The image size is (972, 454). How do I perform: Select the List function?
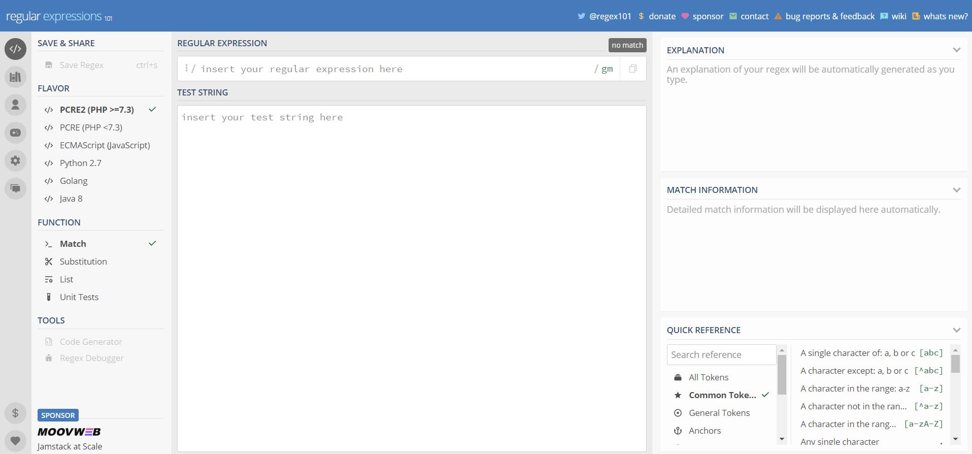pyautogui.click(x=100, y=279)
